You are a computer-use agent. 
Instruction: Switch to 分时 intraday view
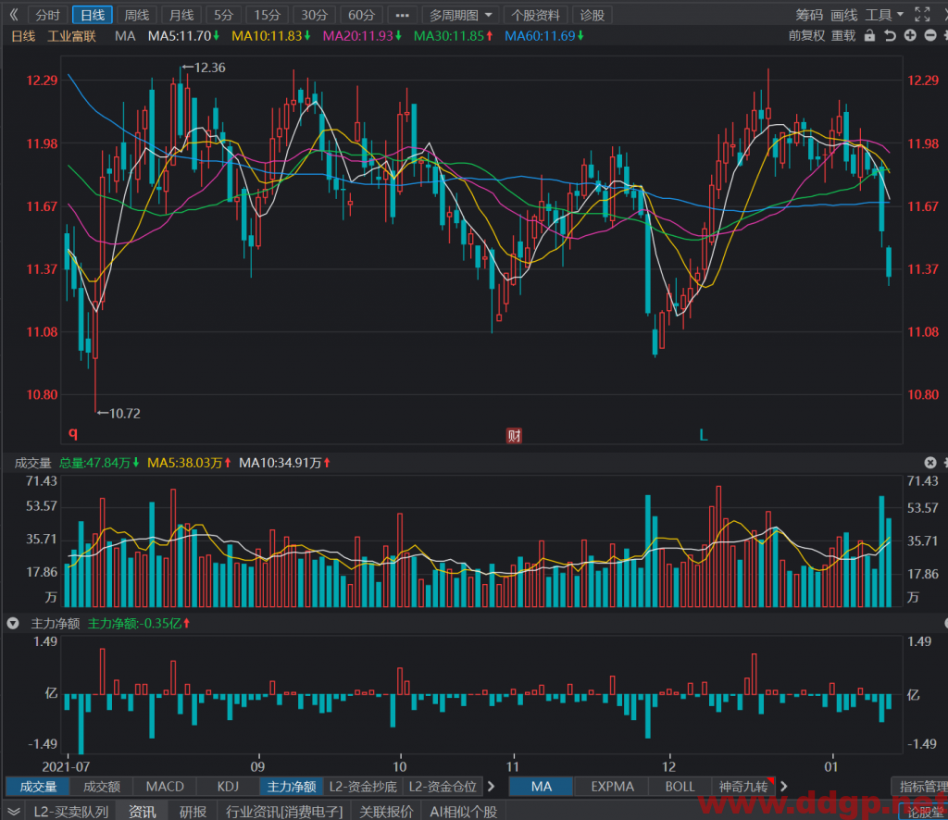(48, 15)
